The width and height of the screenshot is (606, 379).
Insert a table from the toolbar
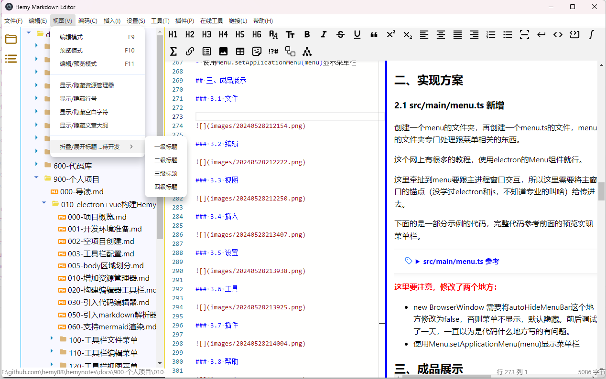[x=240, y=51]
